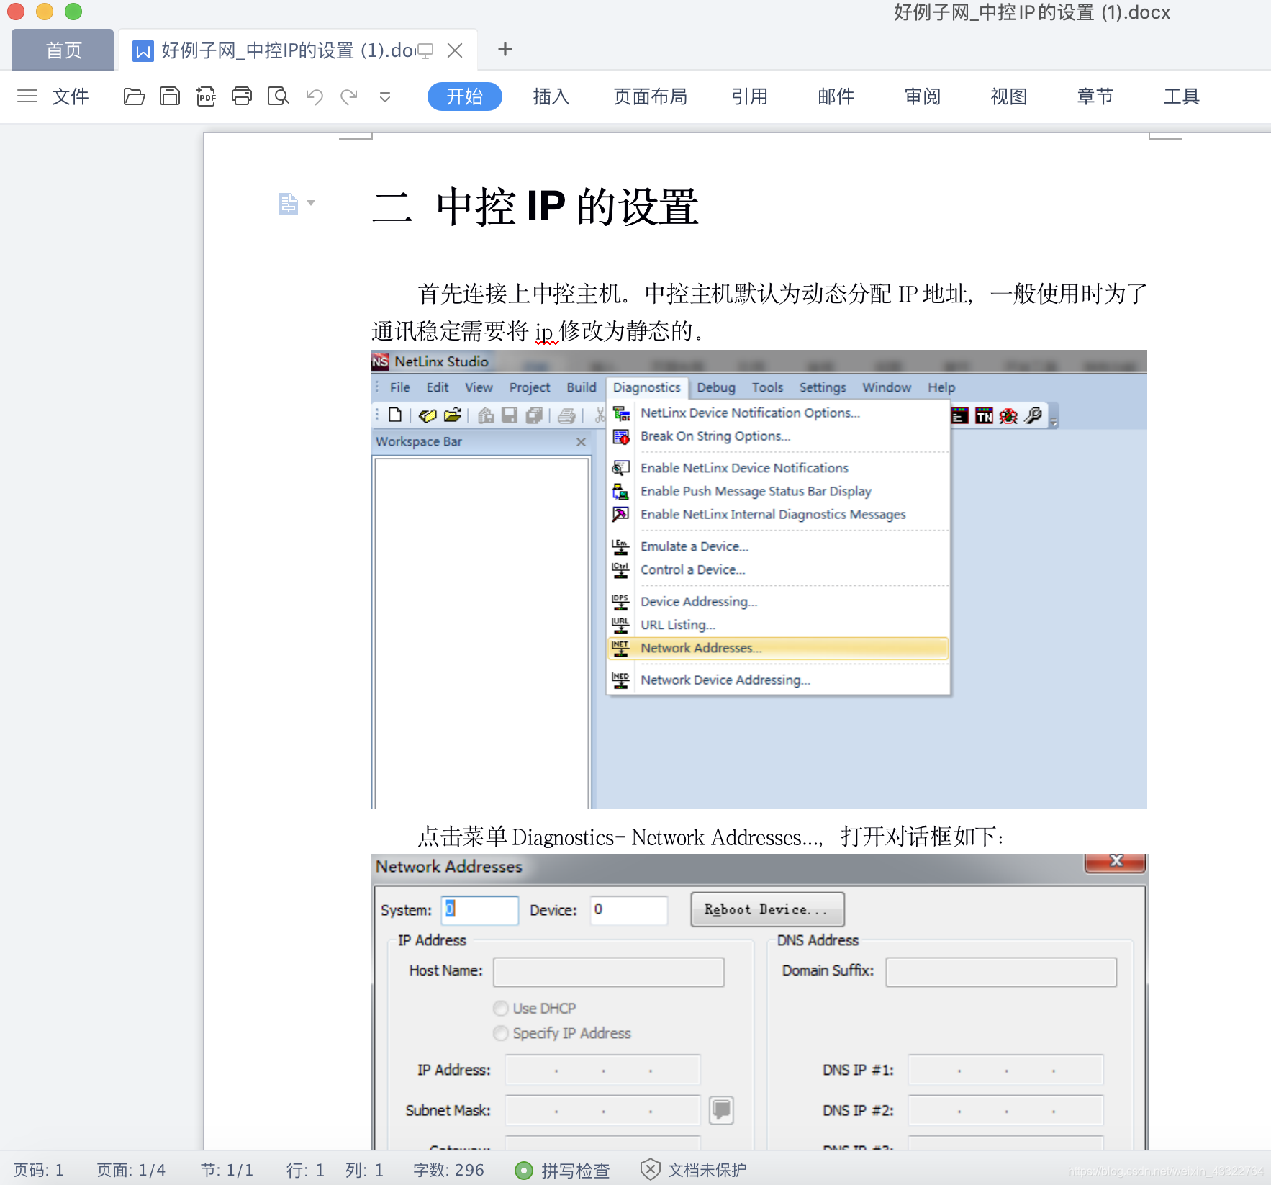Click the macOS red close window button
Image resolution: width=1271 pixels, height=1185 pixels.
point(15,12)
